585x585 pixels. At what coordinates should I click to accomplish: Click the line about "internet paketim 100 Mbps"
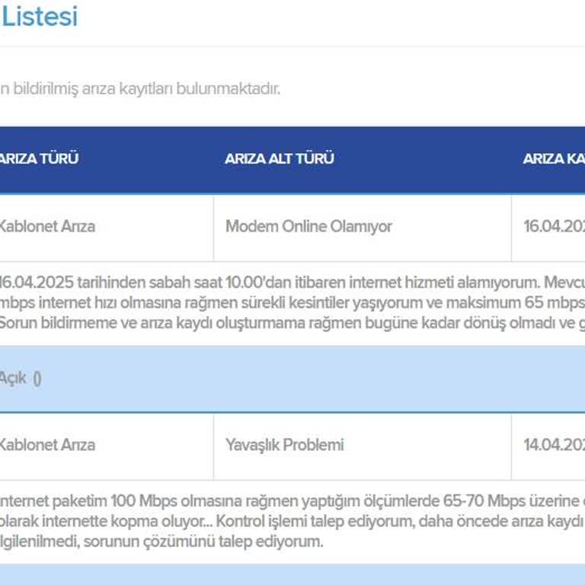click(289, 502)
